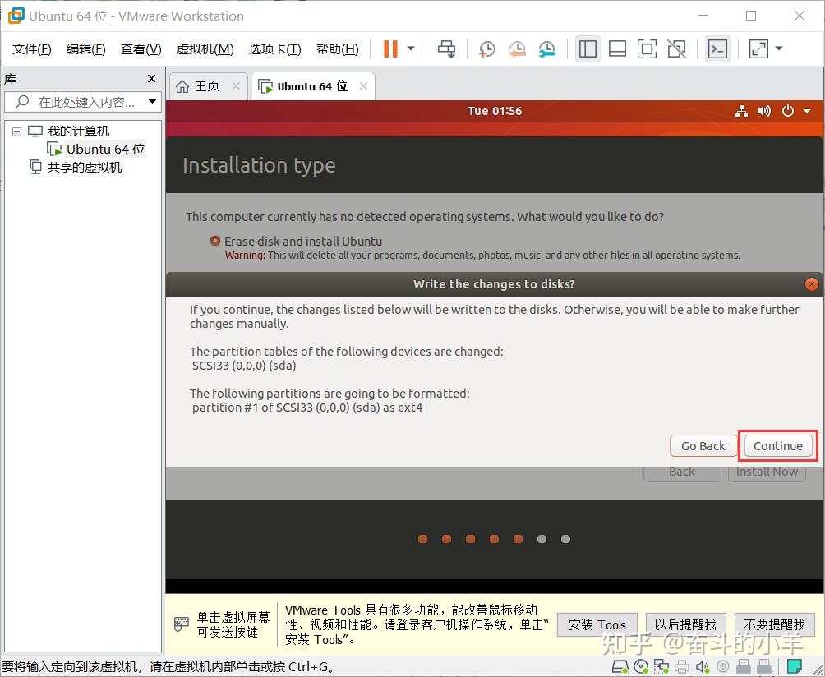Open the search box dropdown in library panel
The width and height of the screenshot is (825, 677).
click(x=151, y=102)
